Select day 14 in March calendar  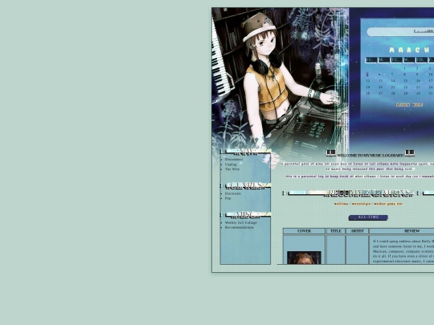(x=393, y=81)
